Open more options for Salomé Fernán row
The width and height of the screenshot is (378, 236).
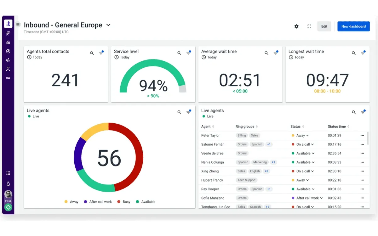[362, 144]
